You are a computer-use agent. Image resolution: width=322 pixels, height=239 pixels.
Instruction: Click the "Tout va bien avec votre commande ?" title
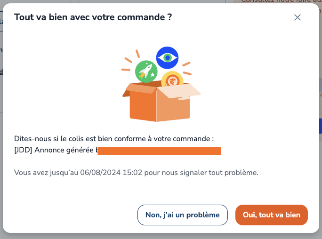93,17
